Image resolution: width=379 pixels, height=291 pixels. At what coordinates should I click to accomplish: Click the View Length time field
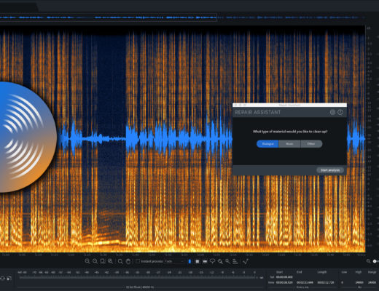pos(326,282)
